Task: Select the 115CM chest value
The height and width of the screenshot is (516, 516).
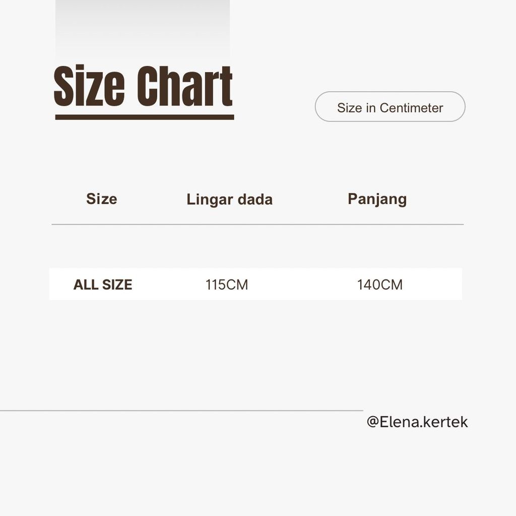Action: 227,285
